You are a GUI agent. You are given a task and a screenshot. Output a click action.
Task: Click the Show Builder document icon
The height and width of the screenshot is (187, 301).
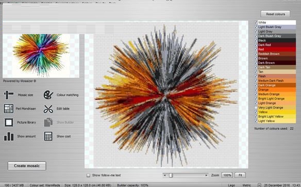48,123
